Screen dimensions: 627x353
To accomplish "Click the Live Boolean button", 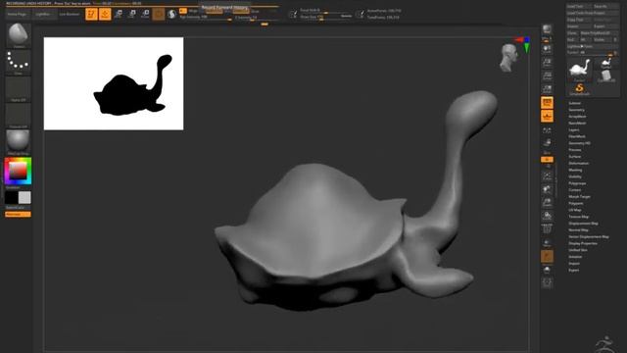I will [70, 14].
